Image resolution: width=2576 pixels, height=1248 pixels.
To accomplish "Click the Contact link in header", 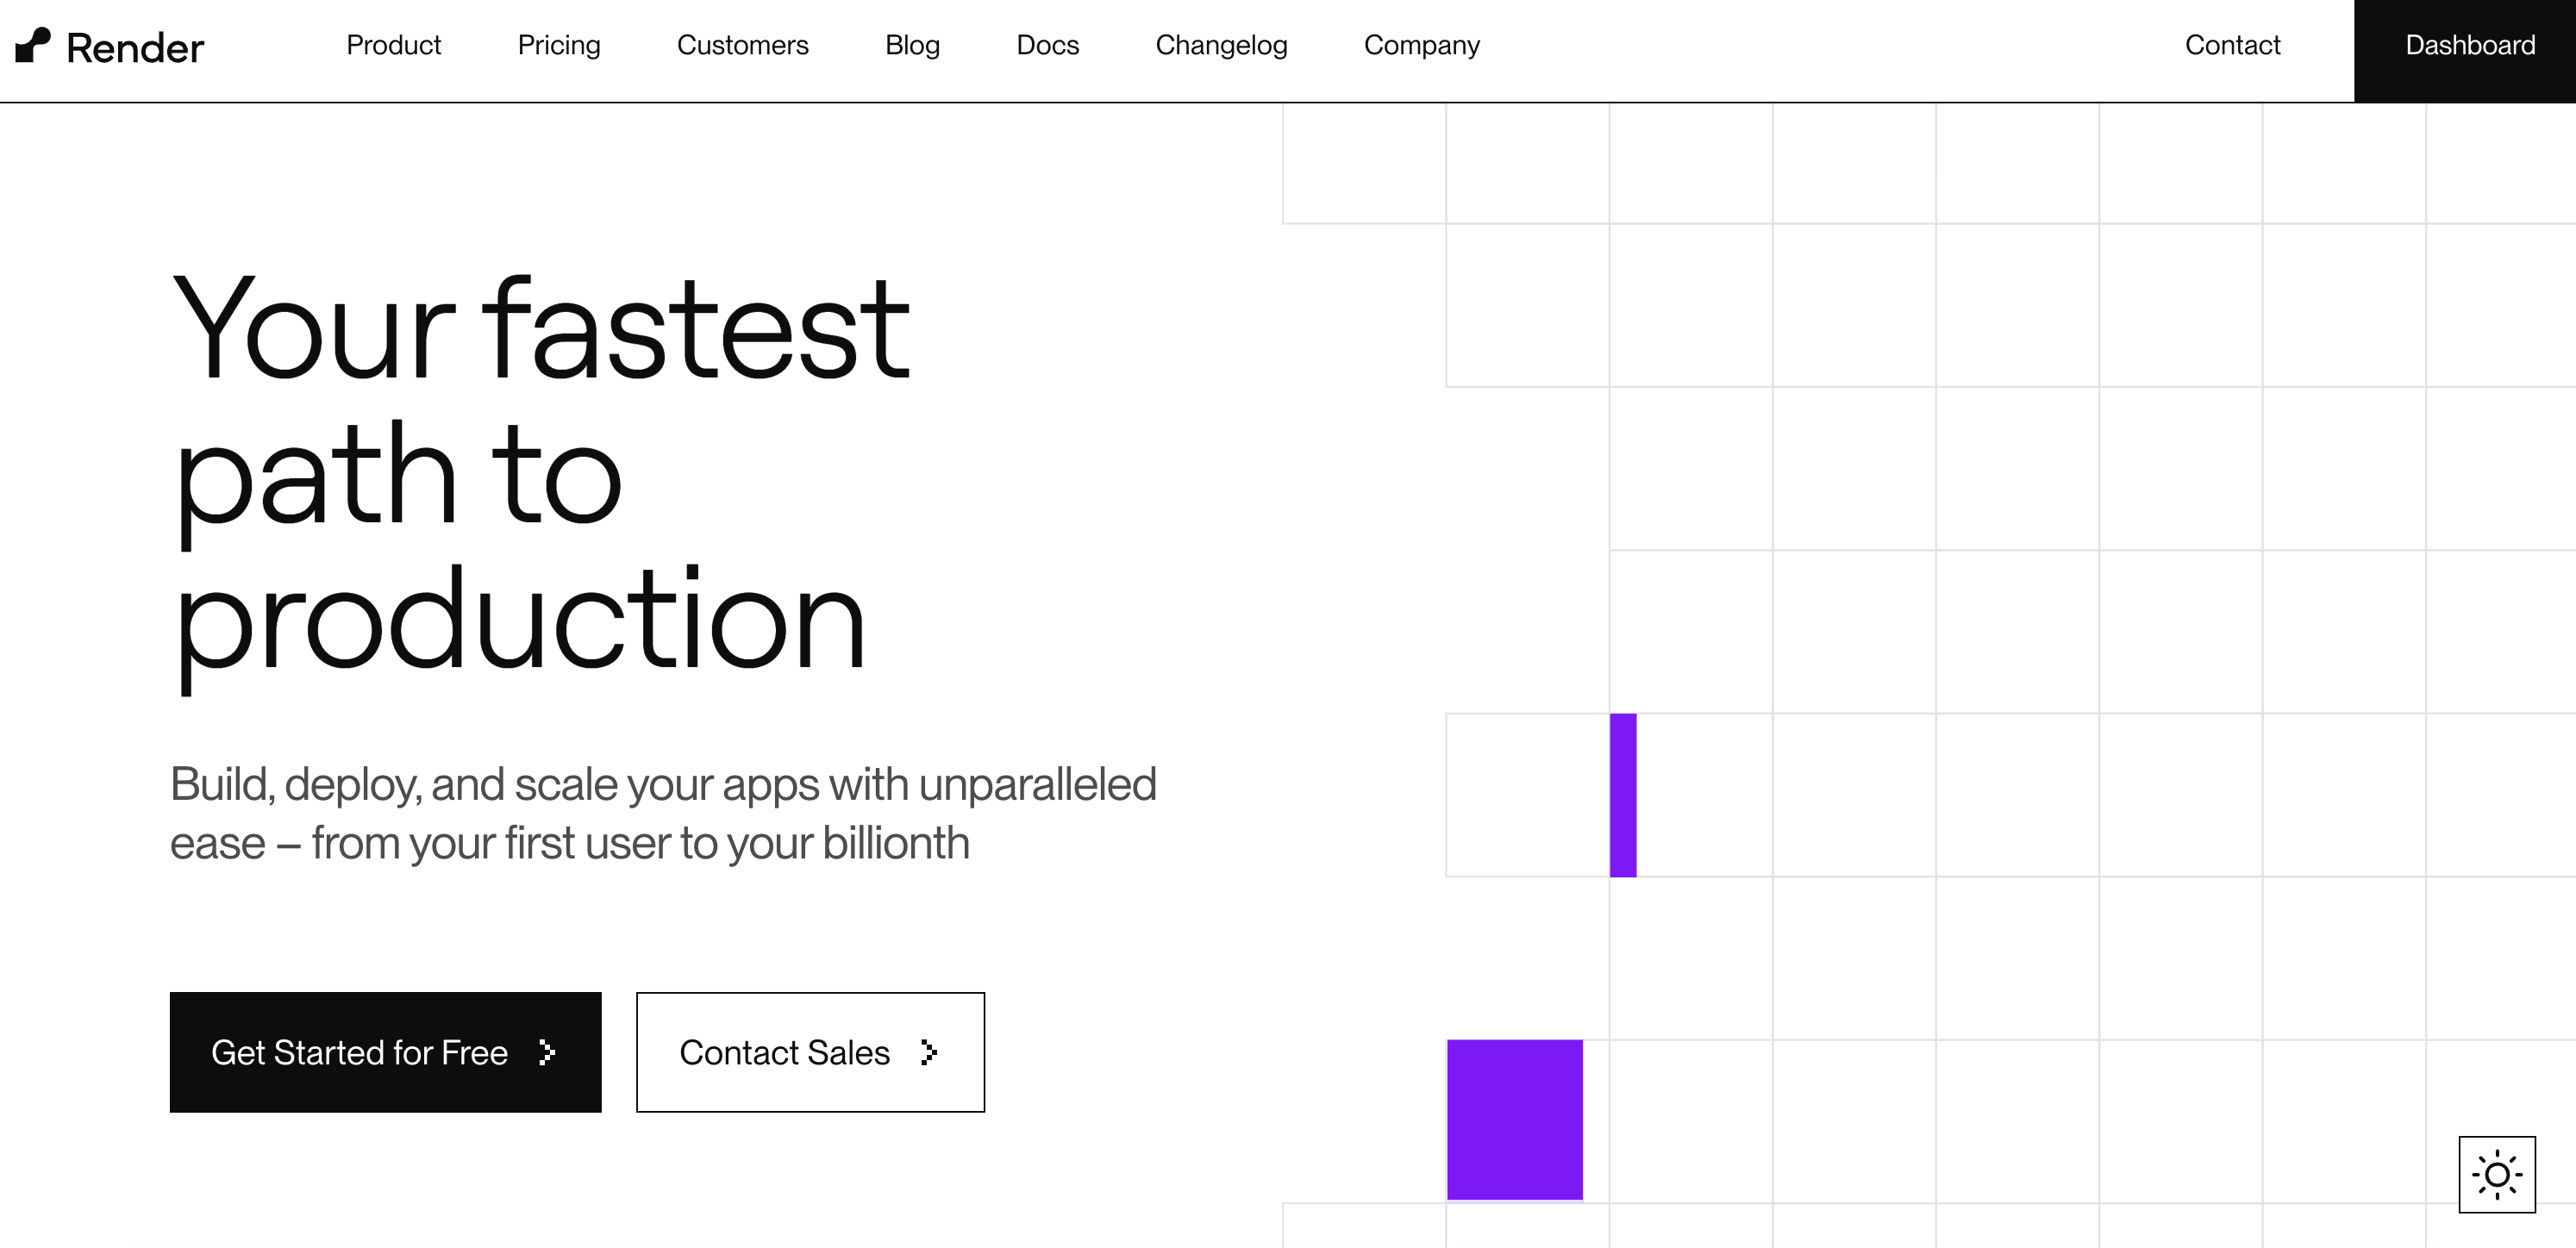I will click(2232, 45).
